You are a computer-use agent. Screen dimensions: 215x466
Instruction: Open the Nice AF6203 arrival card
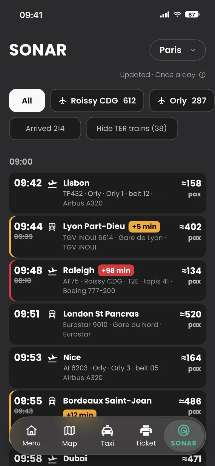[107, 367]
